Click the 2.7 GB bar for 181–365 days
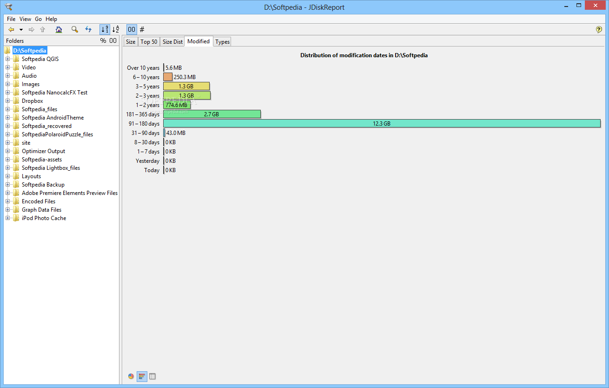 [x=212, y=114]
